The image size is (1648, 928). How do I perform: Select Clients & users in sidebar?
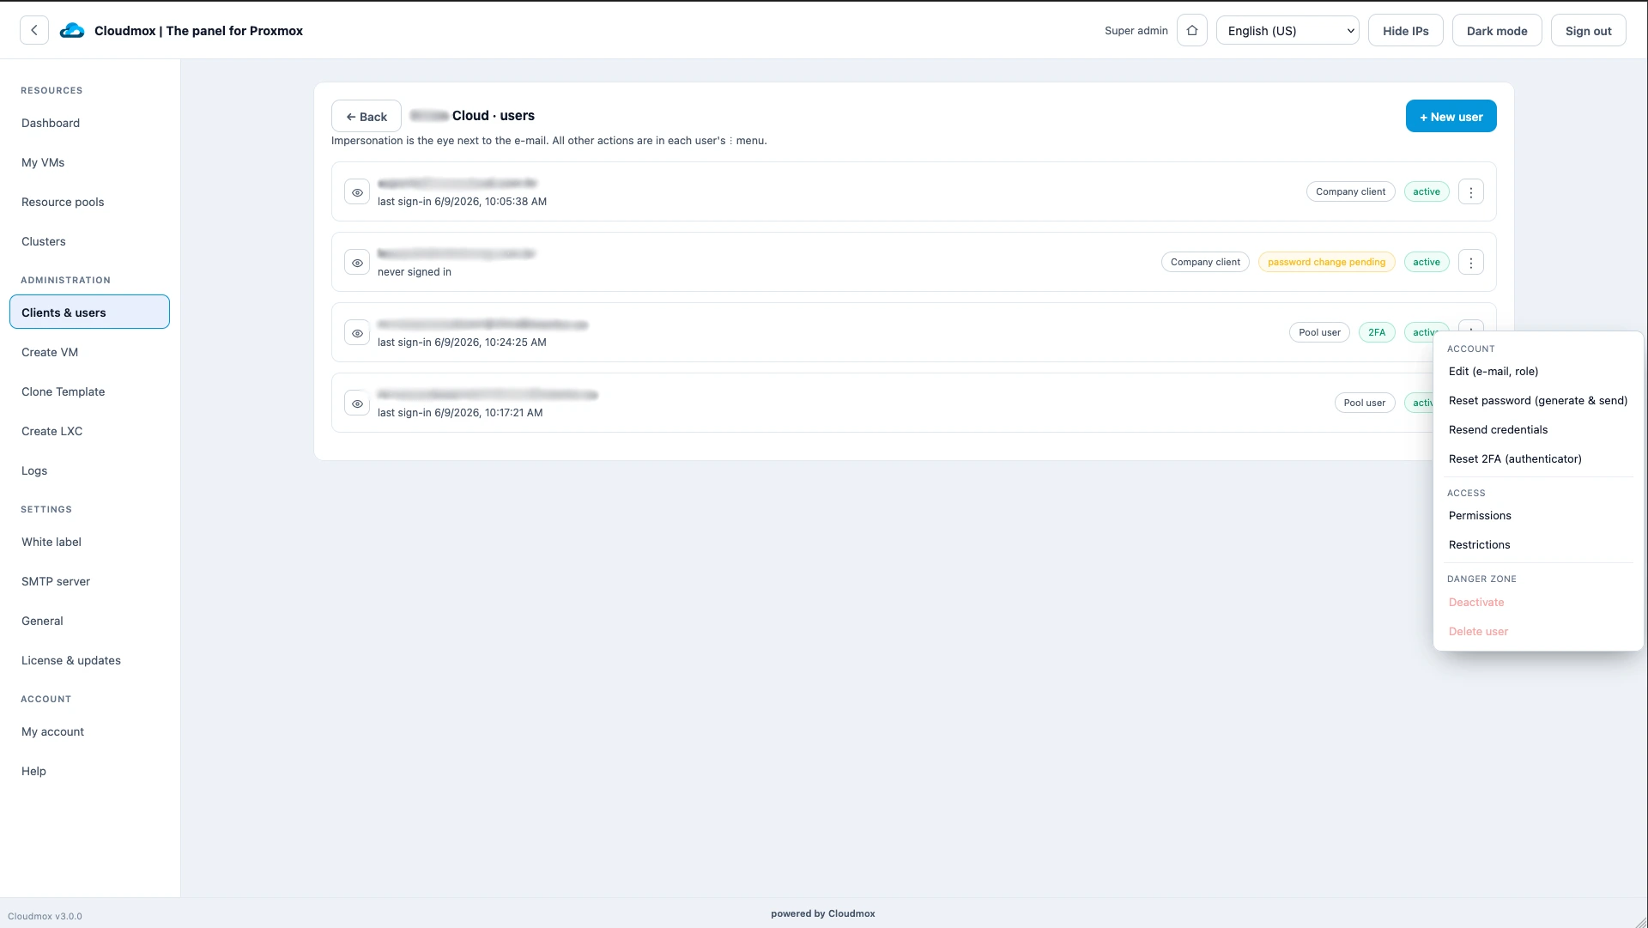89,312
